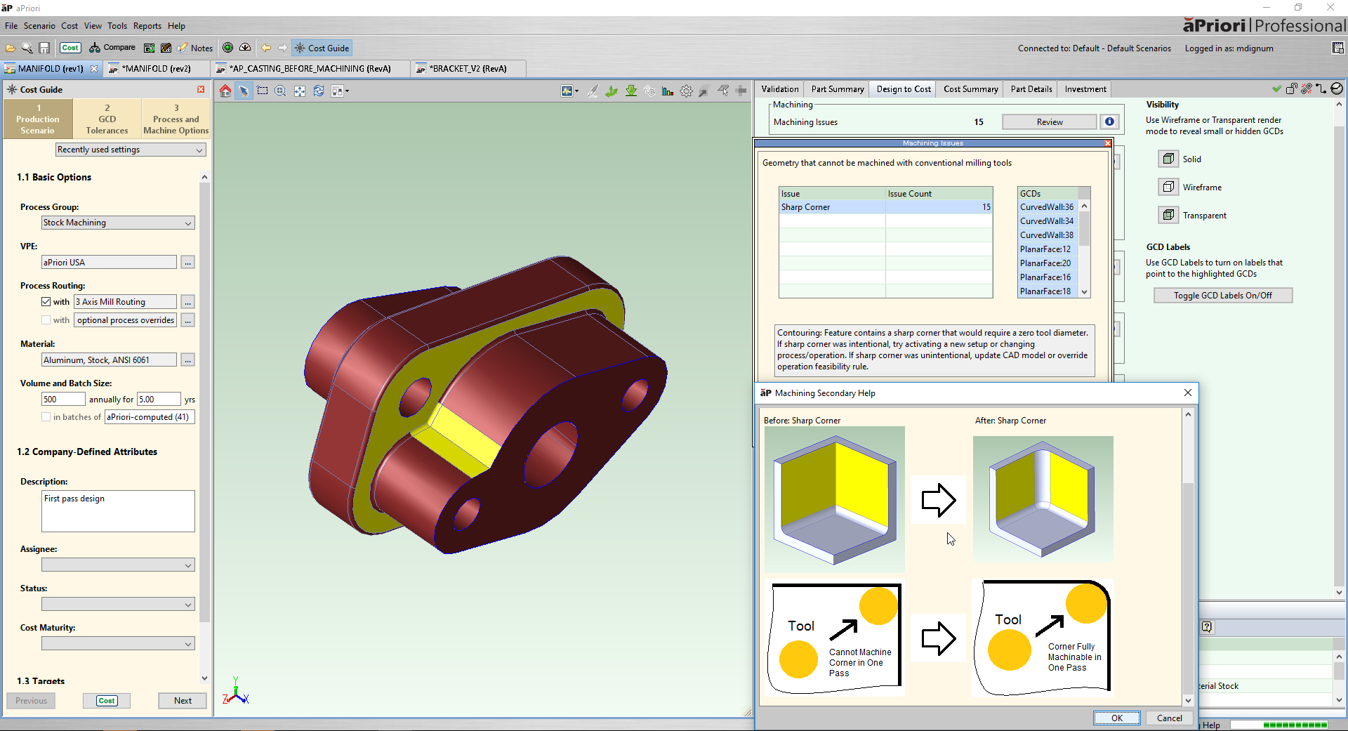Click the green target circle icon
Viewport: 1348px width, 731px height.
click(227, 48)
